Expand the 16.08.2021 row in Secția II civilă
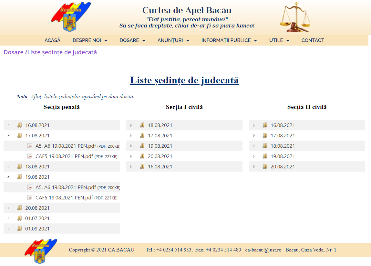Image resolution: width=371 pixels, height=266 pixels. coord(254,125)
